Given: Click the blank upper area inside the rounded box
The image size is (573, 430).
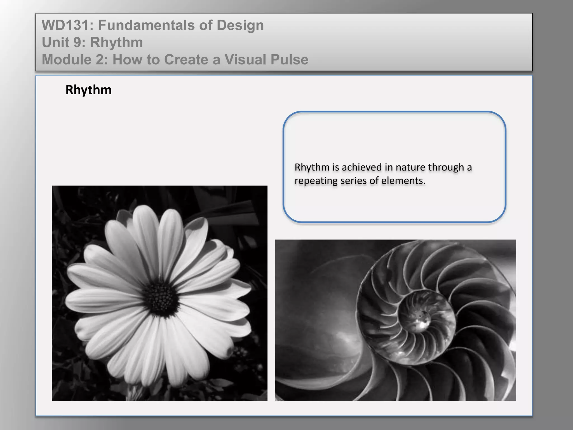Looking at the screenshot, I should (x=394, y=134).
